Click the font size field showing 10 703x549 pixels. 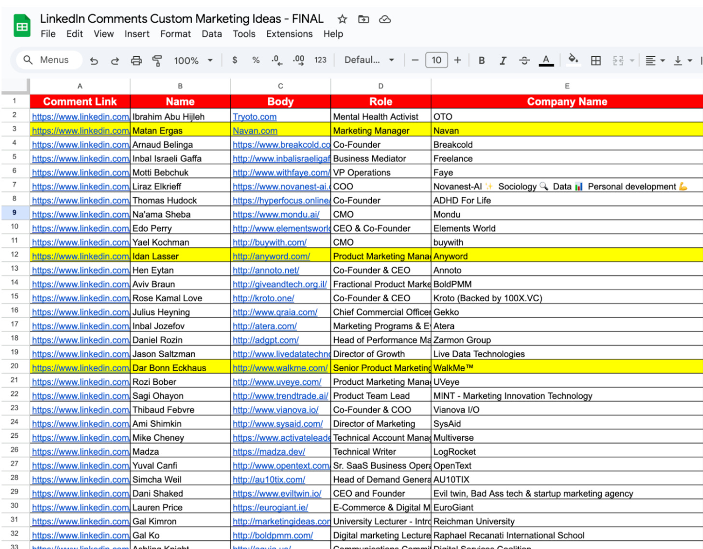coord(436,60)
